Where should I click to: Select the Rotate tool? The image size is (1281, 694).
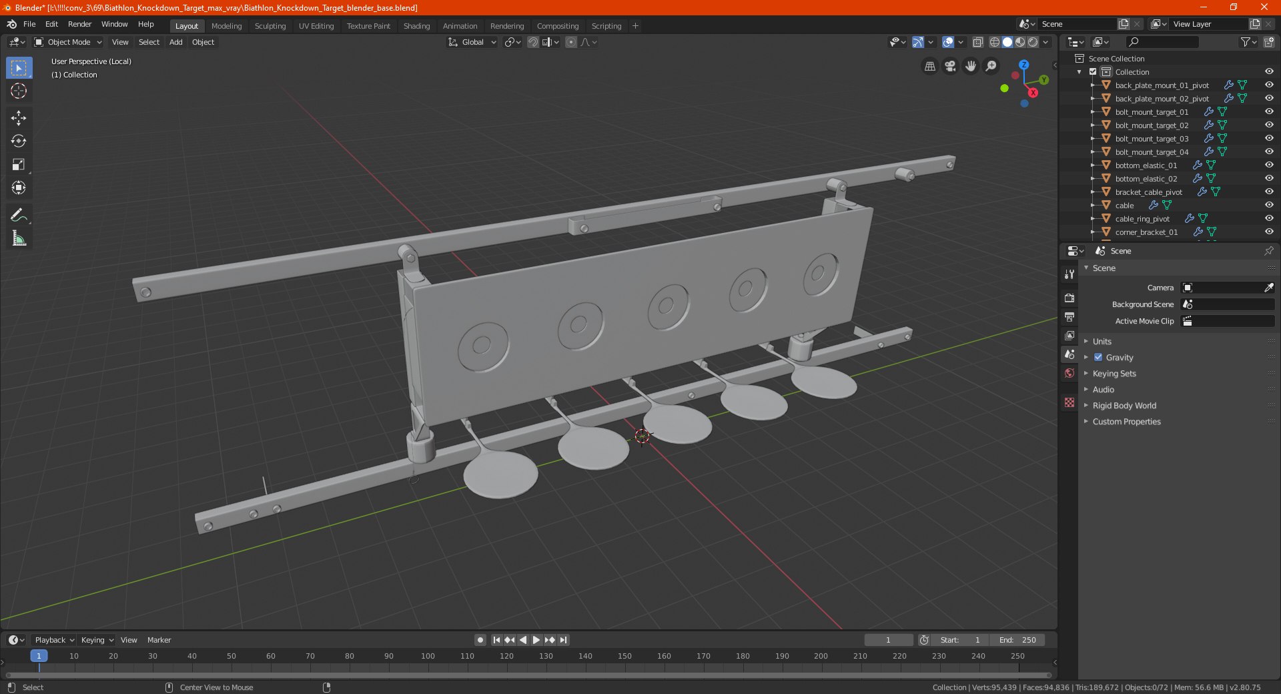point(19,141)
